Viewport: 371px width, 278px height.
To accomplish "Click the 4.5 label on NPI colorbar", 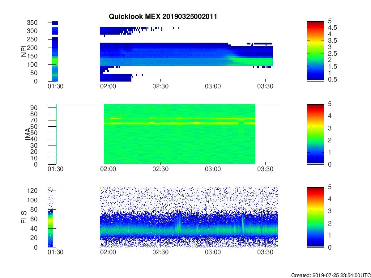I will point(333,27).
